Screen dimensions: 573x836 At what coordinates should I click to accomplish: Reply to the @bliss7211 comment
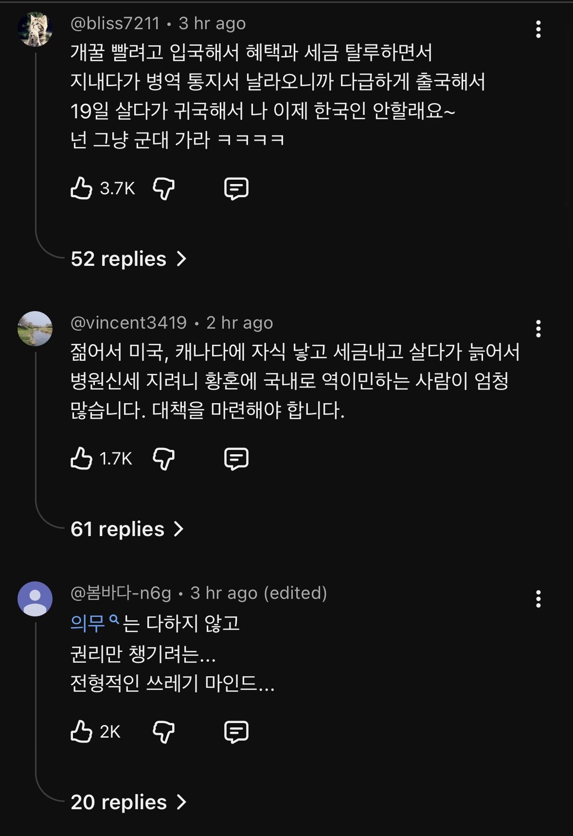point(236,188)
